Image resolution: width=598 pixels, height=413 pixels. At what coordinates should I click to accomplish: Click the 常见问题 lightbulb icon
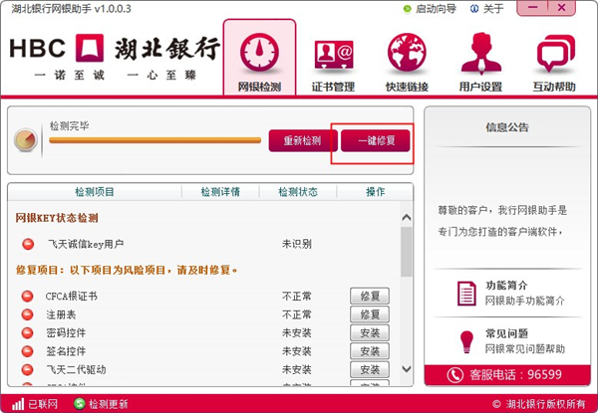pos(466,341)
